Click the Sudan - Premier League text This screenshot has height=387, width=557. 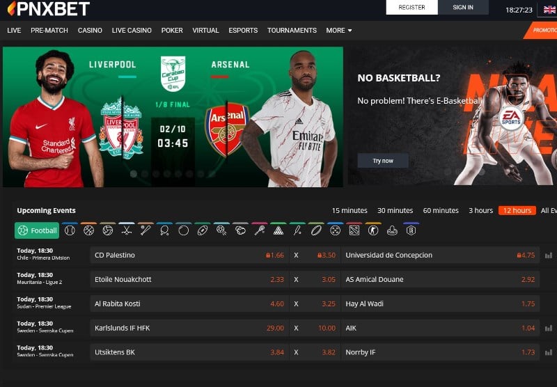coord(44,306)
